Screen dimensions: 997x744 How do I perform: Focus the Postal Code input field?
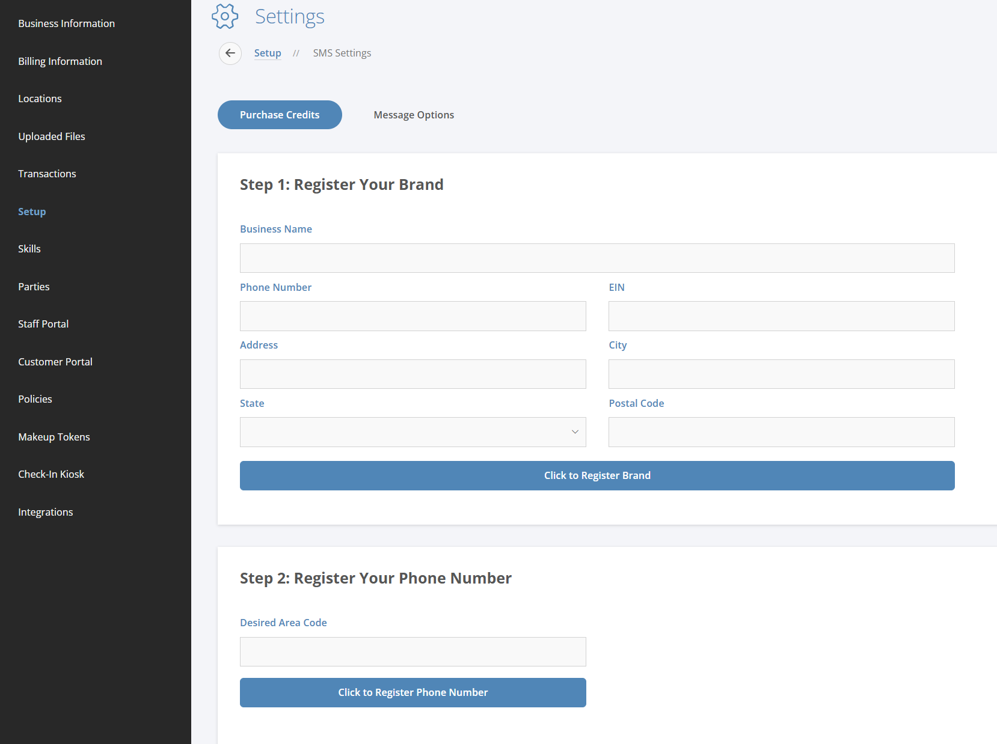pyautogui.click(x=782, y=432)
